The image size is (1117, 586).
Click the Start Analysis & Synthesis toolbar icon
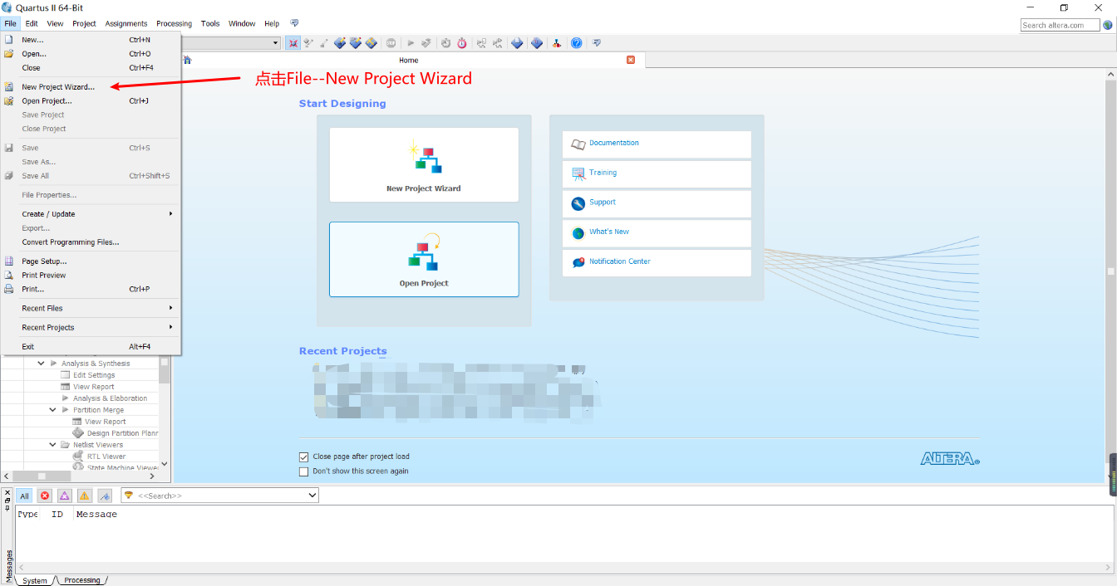[x=426, y=43]
